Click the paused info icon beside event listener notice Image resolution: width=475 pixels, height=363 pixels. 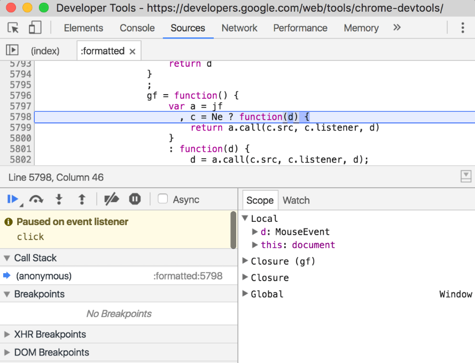coord(9,222)
